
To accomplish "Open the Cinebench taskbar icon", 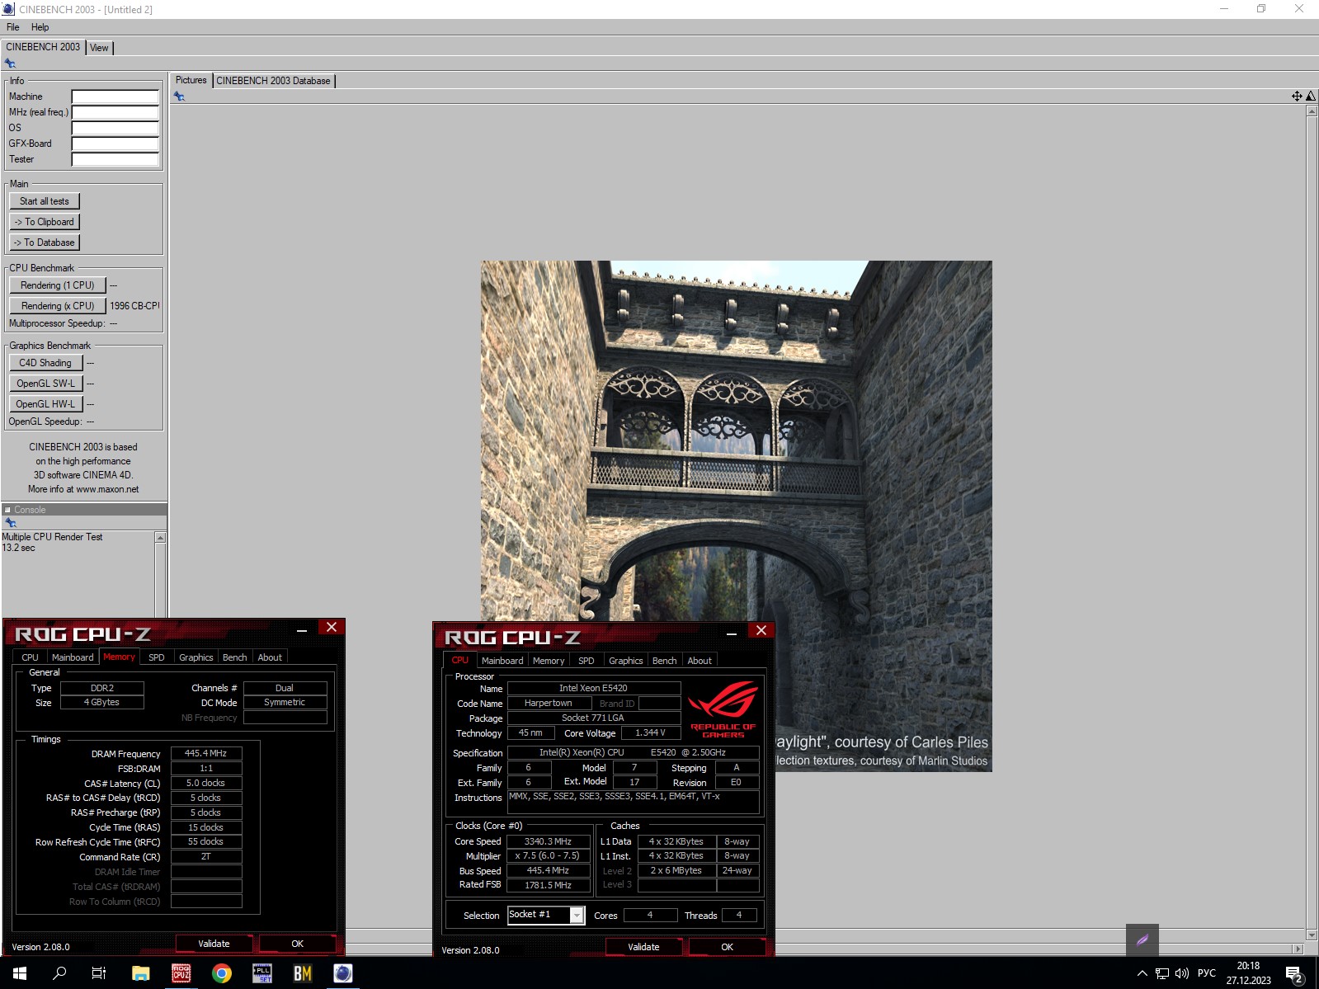I will point(343,973).
